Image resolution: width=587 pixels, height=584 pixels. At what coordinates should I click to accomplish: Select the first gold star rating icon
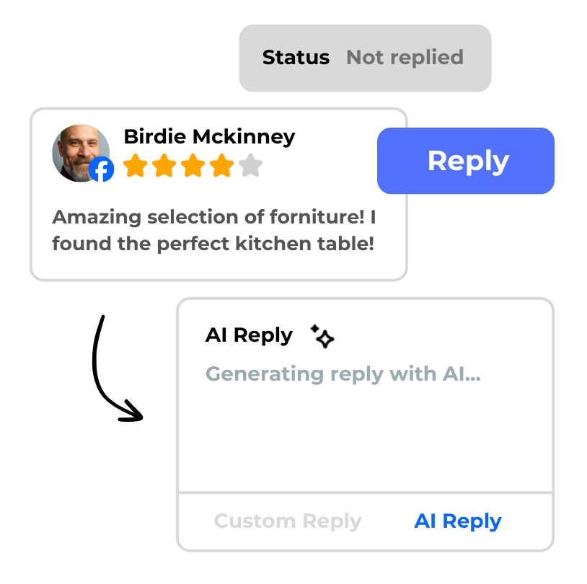(x=136, y=165)
